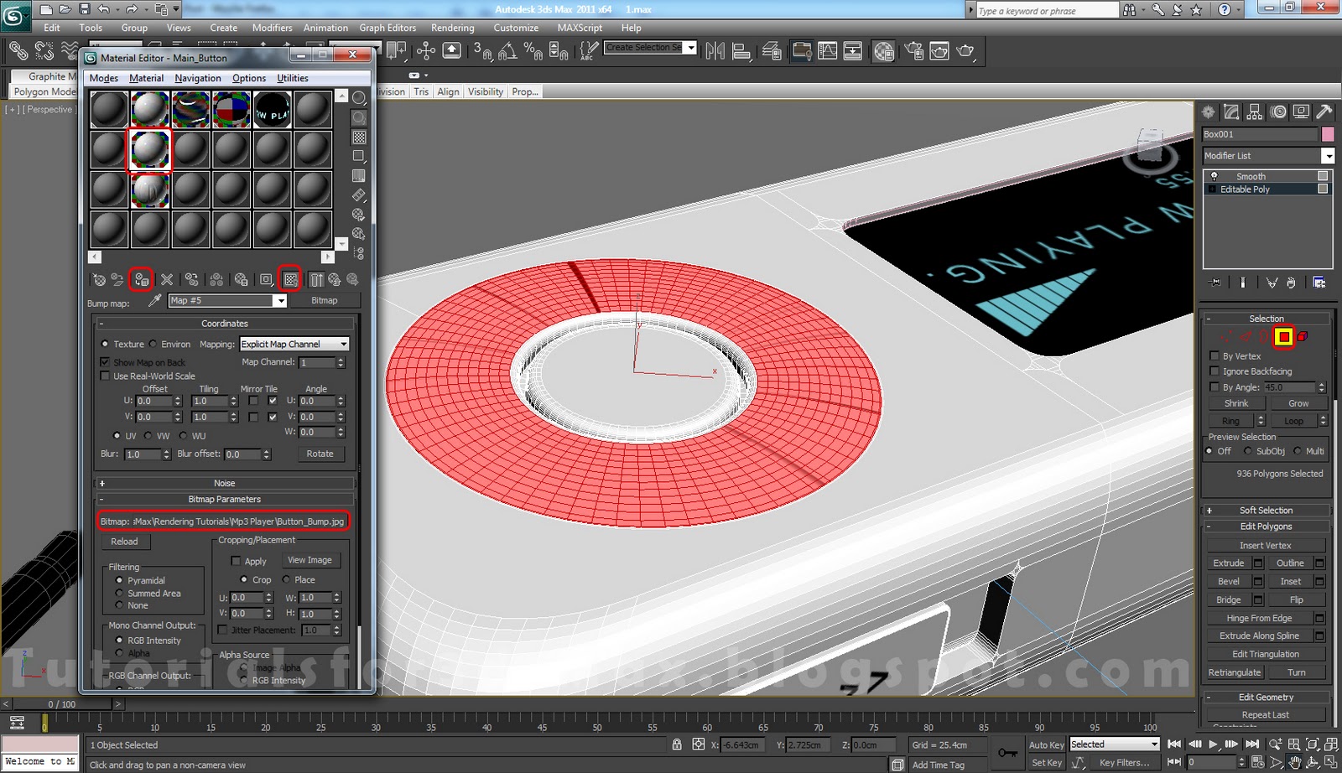
Task: Open the Explicit Map Channel dropdown
Action: pyautogui.click(x=294, y=344)
